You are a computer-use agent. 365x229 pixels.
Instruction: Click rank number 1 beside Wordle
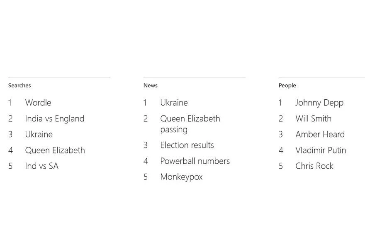tap(10, 103)
